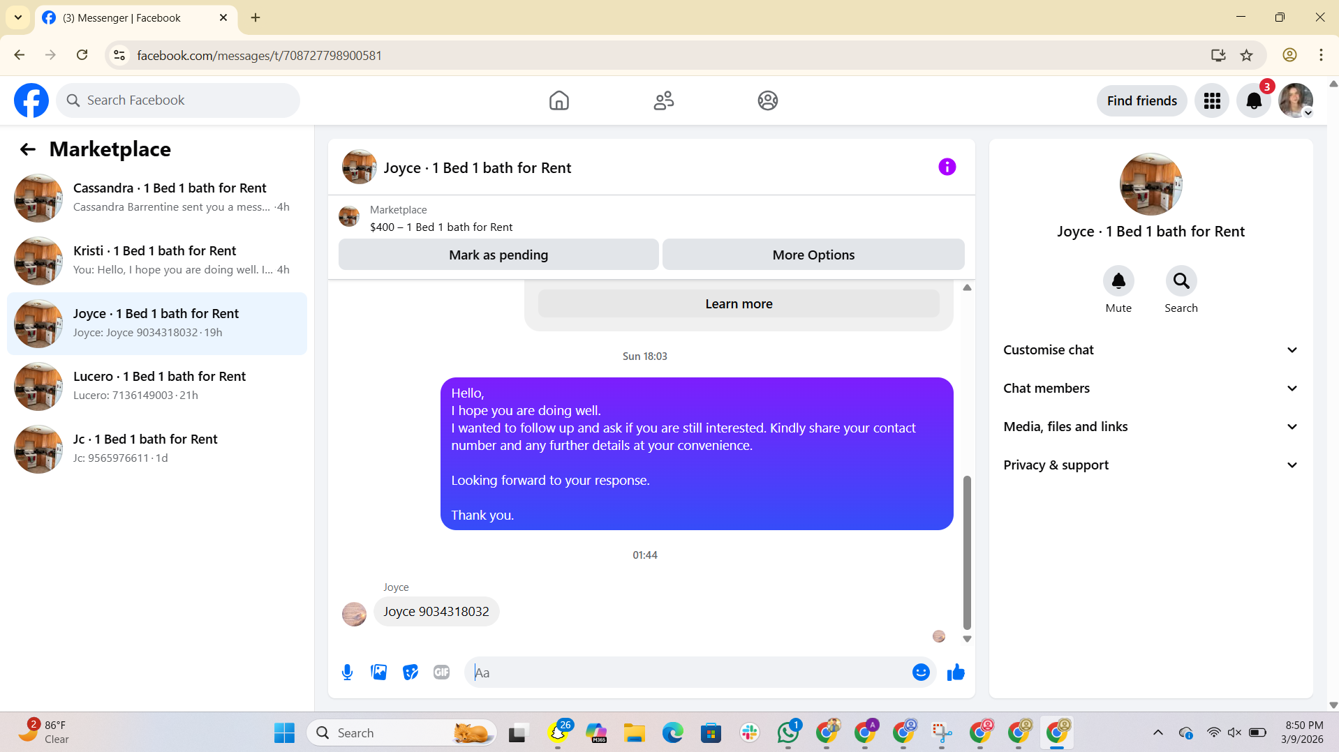Expand Privacy & support section
This screenshot has width=1339, height=752.
coord(1151,465)
